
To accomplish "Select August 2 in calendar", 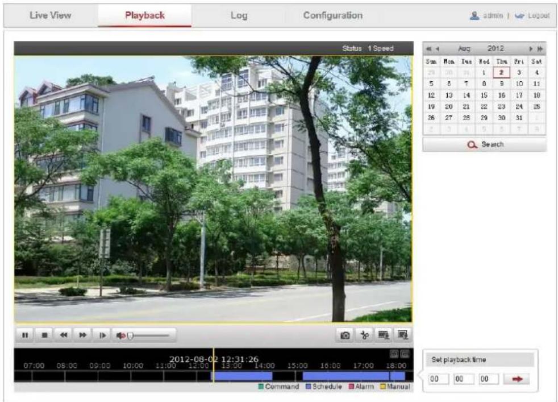I will [501, 72].
